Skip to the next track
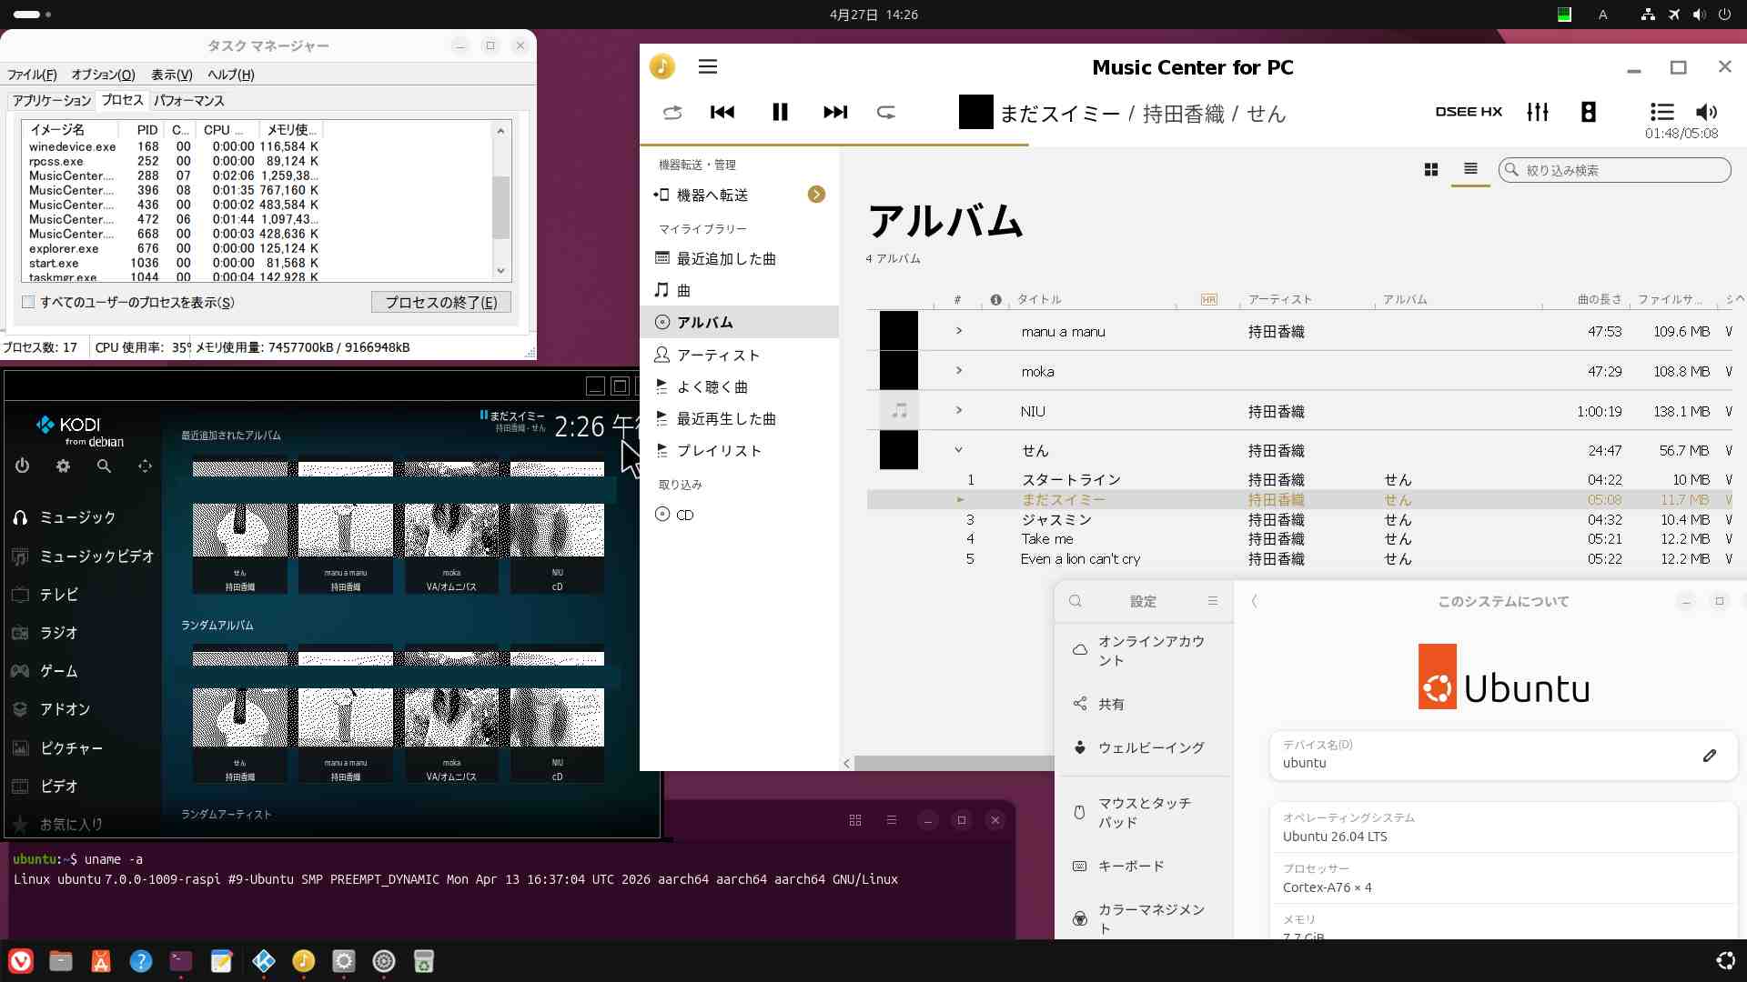This screenshot has width=1747, height=982. click(834, 112)
